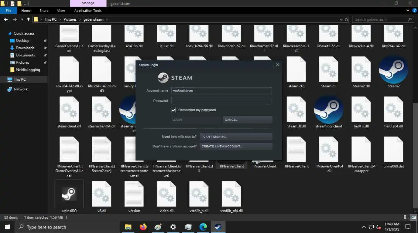Click the CANCEL button in Steam Login
This screenshot has height=233, width=418.
point(248,120)
